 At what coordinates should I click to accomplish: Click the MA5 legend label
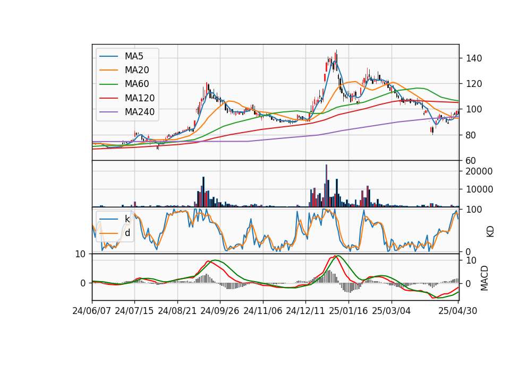[x=134, y=56]
